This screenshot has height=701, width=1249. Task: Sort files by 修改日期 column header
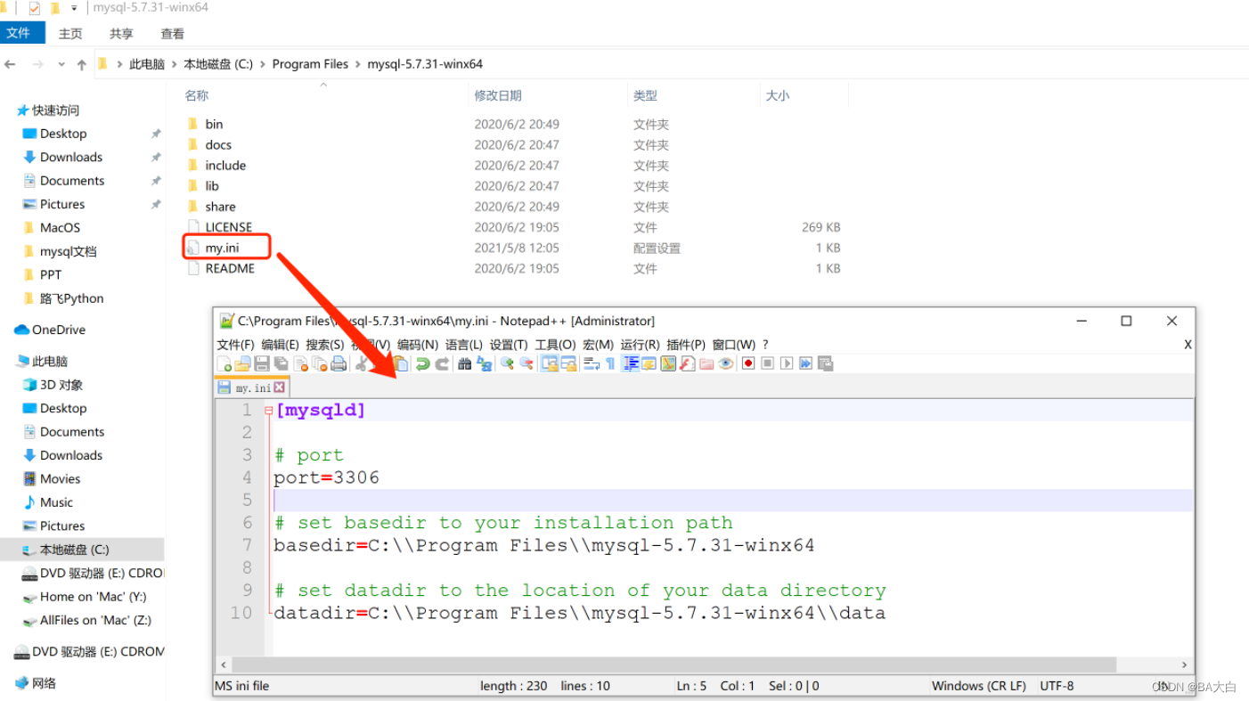click(x=498, y=95)
